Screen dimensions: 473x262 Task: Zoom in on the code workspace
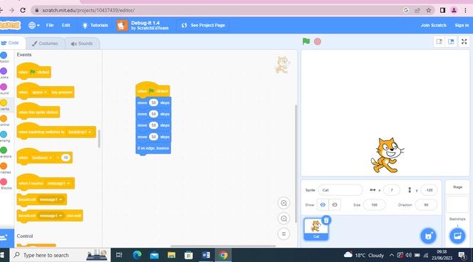click(284, 203)
